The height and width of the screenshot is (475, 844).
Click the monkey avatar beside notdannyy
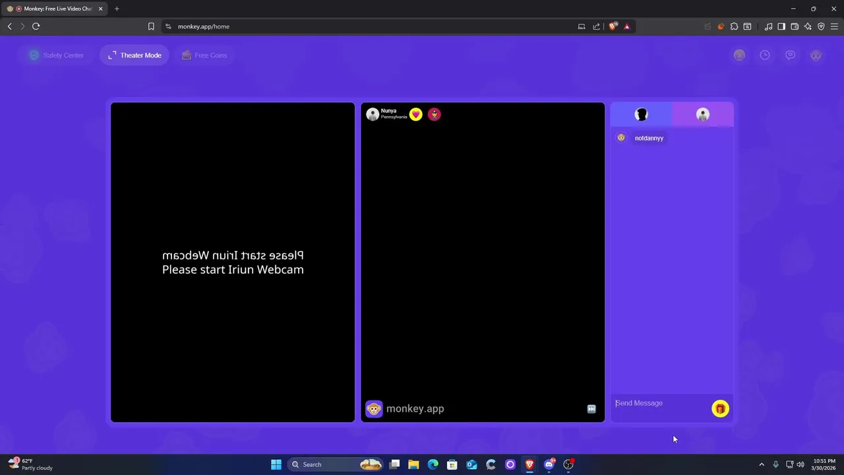[x=621, y=138]
